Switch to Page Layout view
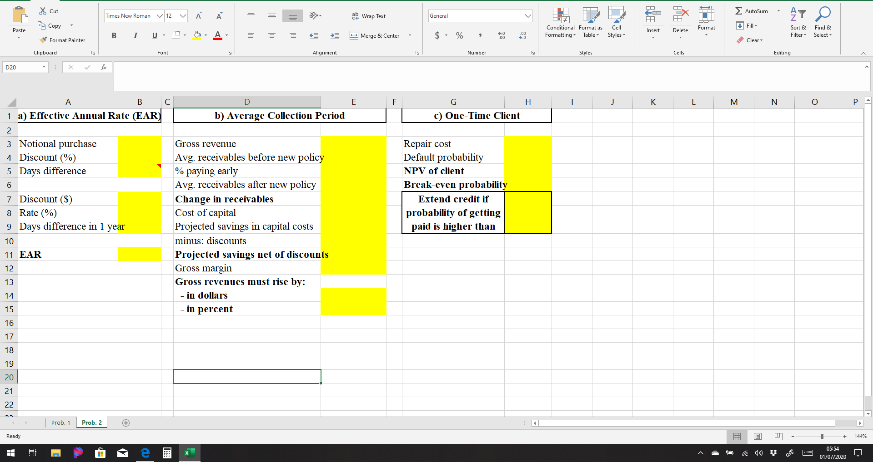Image resolution: width=873 pixels, height=462 pixels. (758, 436)
